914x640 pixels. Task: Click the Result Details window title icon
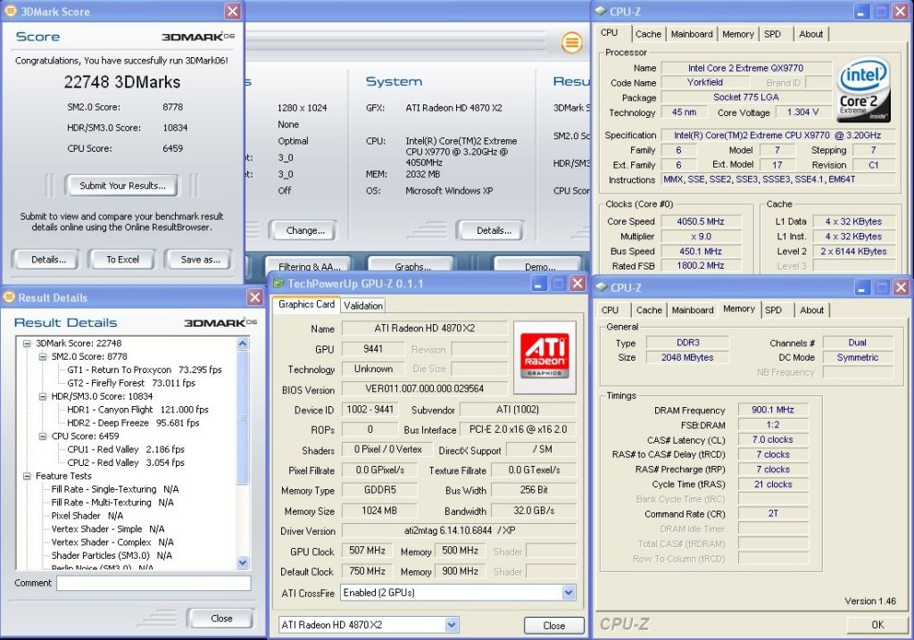9,297
